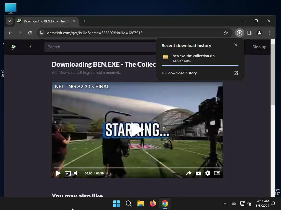Click Chrome icon in the taskbar

pyautogui.click(x=165, y=203)
